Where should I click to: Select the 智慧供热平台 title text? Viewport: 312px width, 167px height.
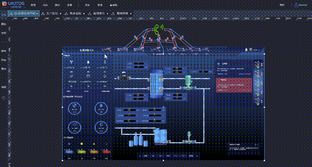coord(87,50)
